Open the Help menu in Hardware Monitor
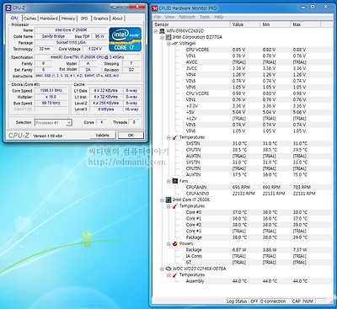This screenshot has height=309, width=337. [219, 17]
